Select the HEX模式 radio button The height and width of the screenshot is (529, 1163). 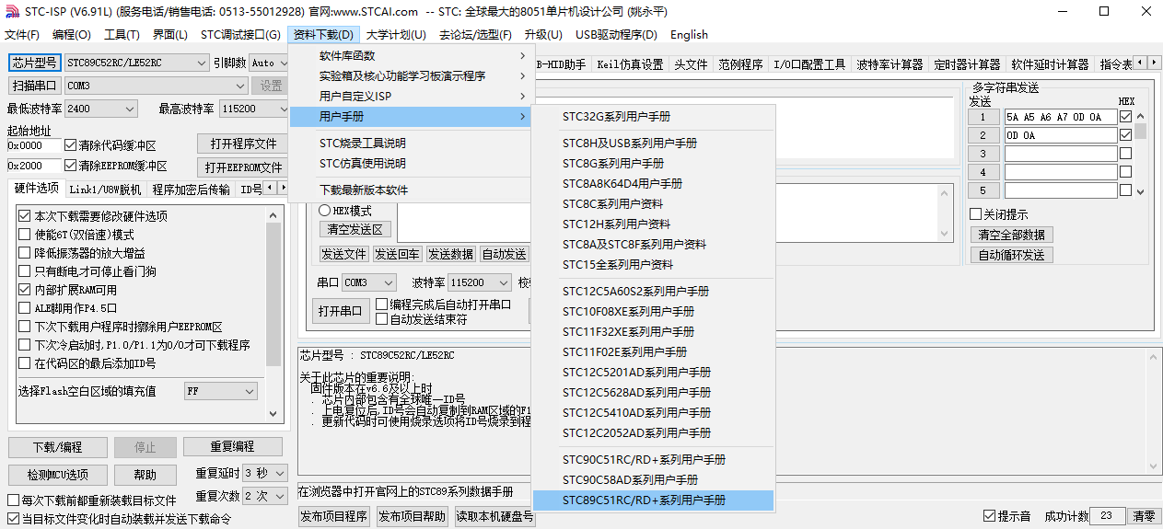[325, 211]
